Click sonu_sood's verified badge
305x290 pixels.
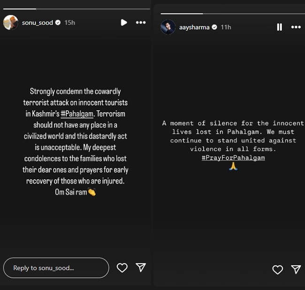pyautogui.click(x=58, y=23)
